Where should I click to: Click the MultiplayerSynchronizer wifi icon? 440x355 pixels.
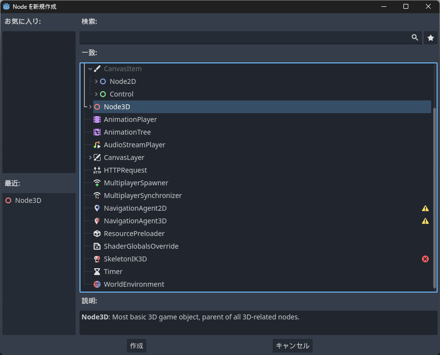point(97,196)
